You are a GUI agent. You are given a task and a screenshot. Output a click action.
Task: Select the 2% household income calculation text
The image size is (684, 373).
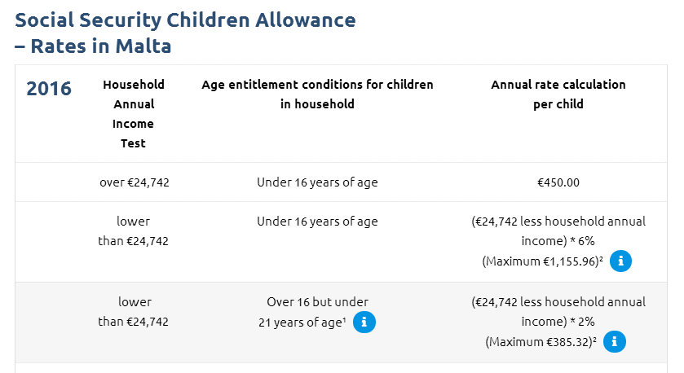(558, 312)
